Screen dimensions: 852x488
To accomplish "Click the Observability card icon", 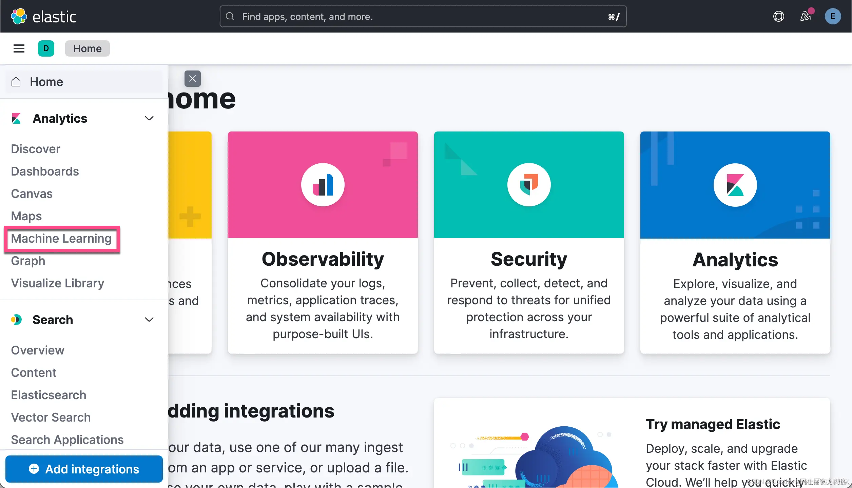I will pos(323,185).
